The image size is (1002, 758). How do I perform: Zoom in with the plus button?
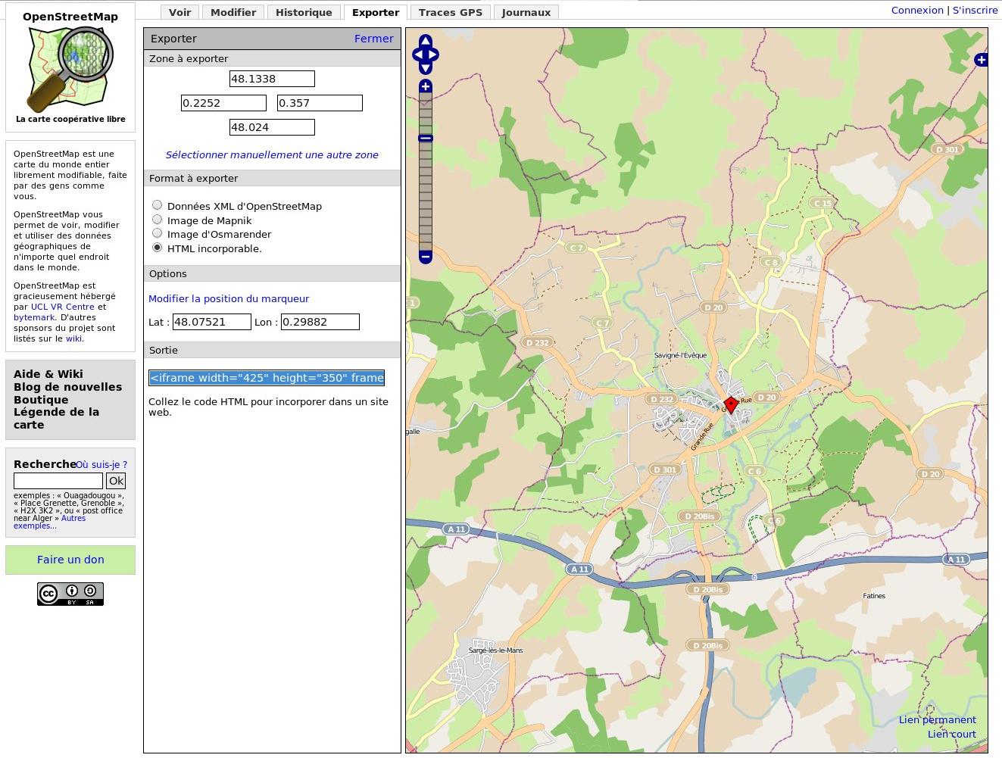(426, 86)
